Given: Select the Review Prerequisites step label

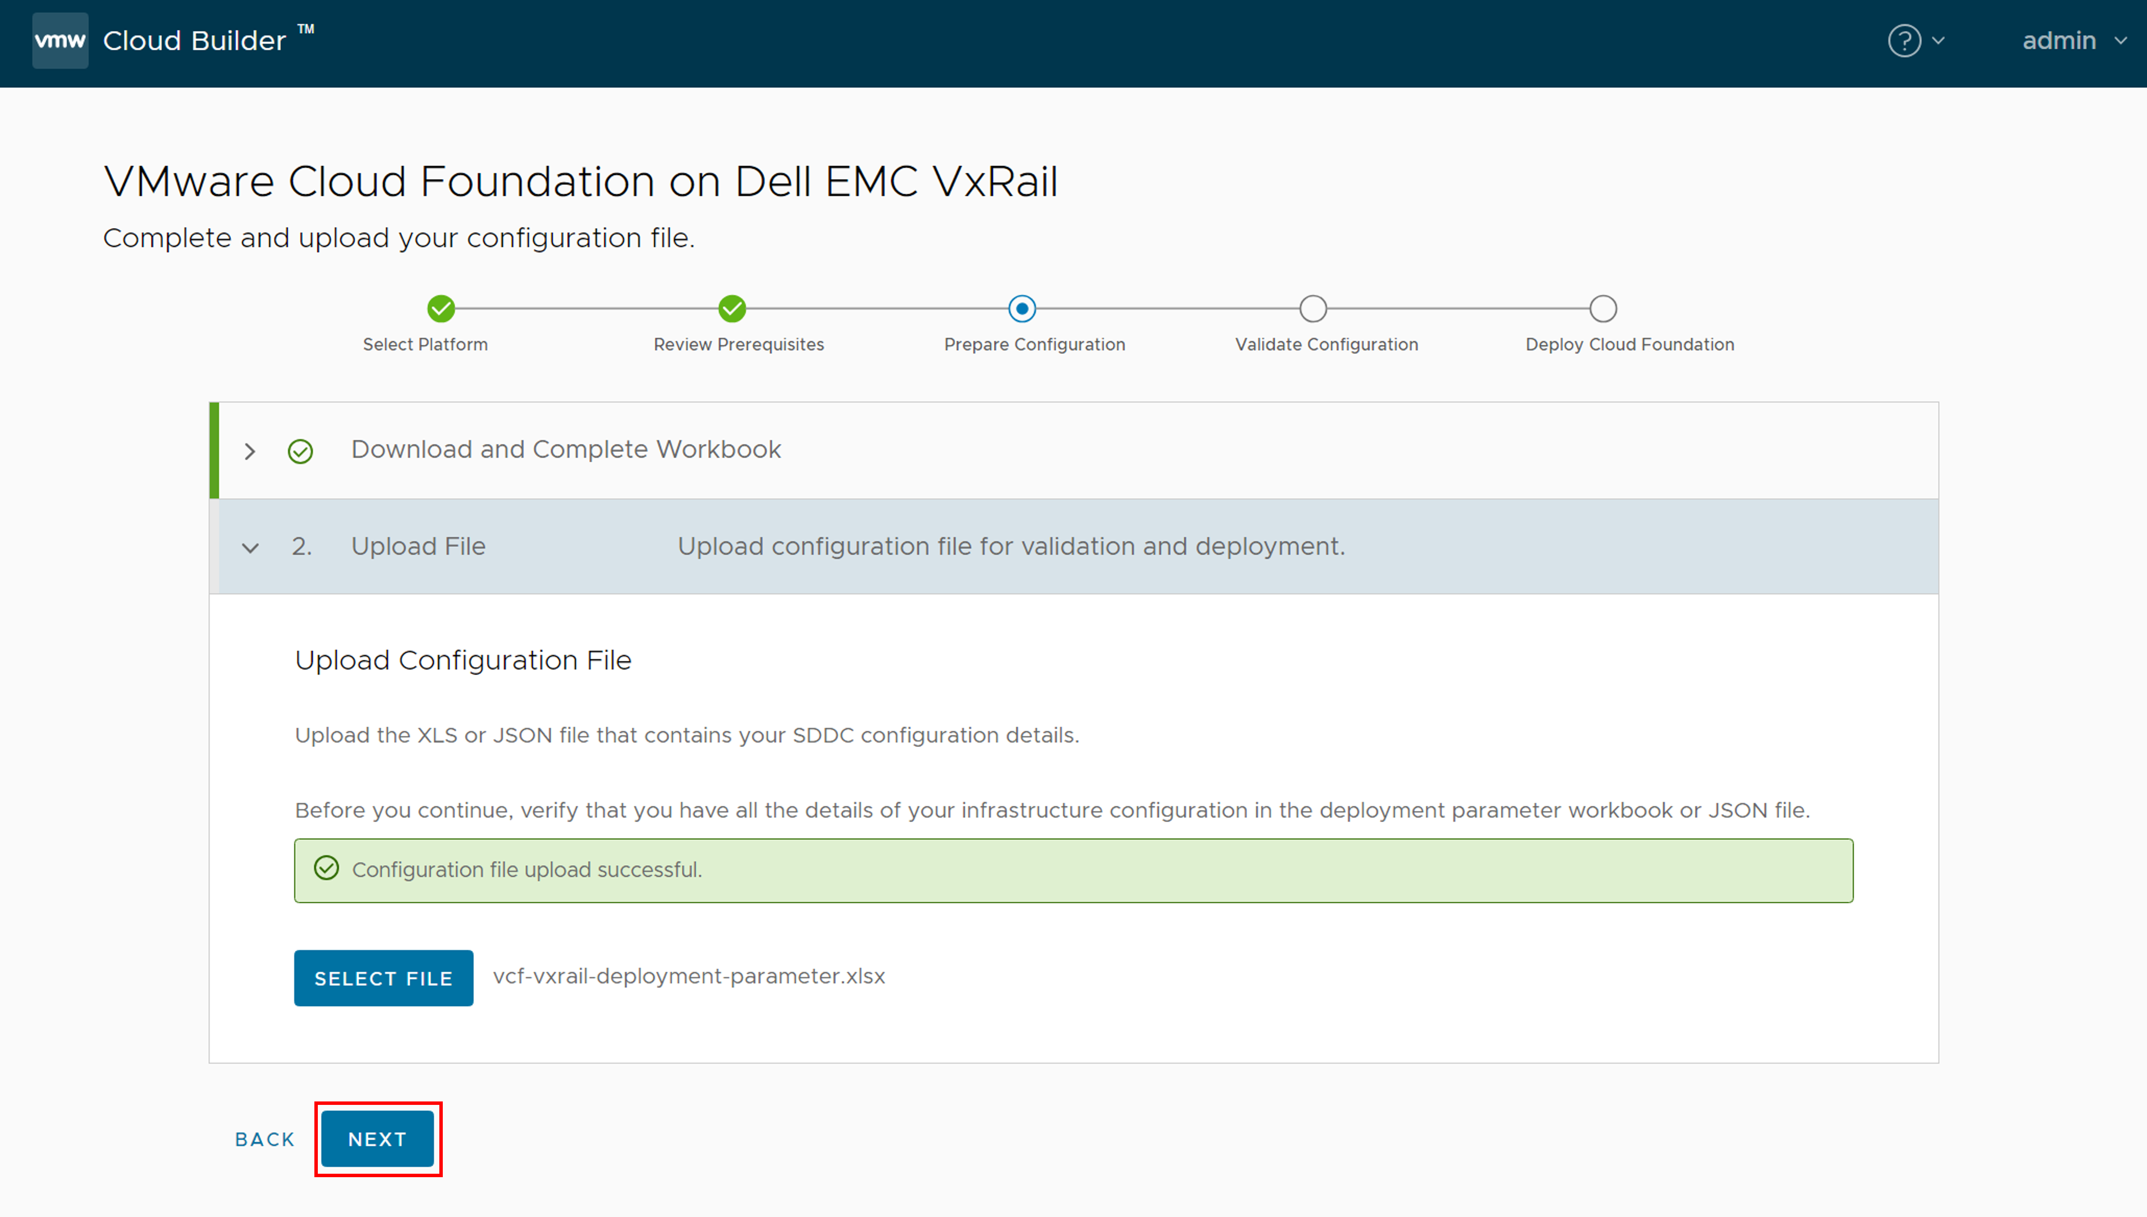Looking at the screenshot, I should tap(738, 344).
